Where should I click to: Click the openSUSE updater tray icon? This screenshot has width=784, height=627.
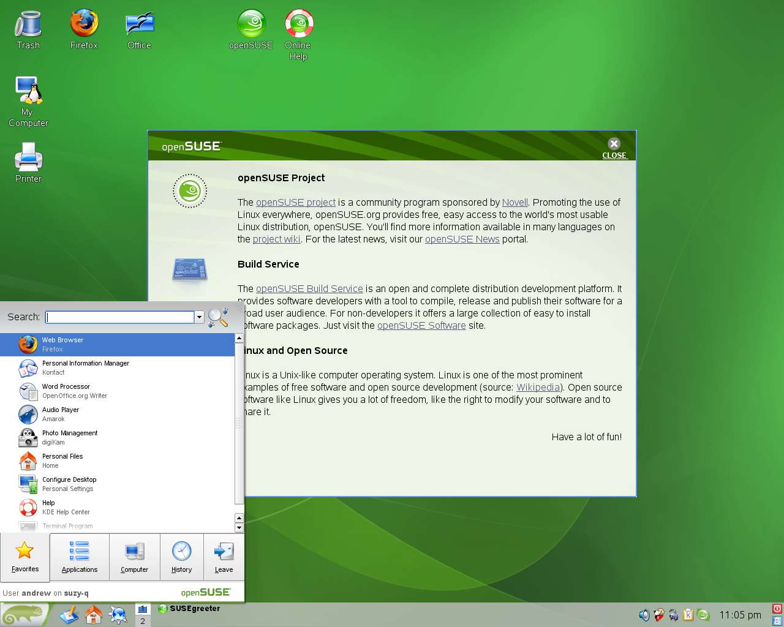tap(703, 615)
